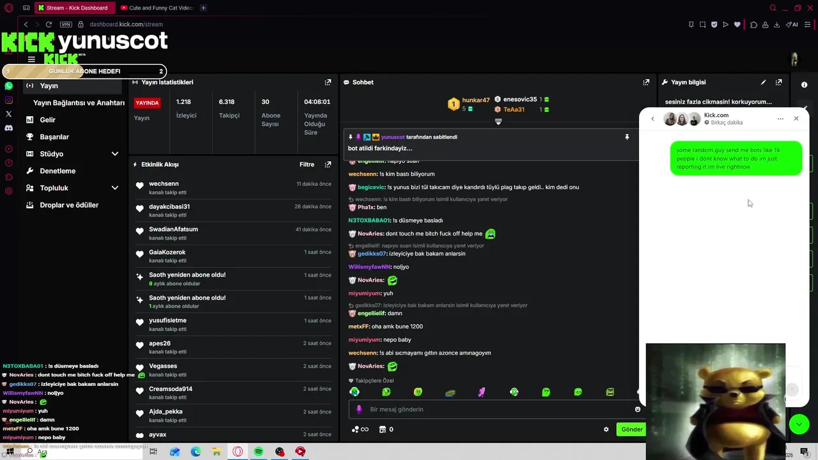
Task: Pop out the Yayın İstatistikleri panel
Action: pyautogui.click(x=328, y=82)
